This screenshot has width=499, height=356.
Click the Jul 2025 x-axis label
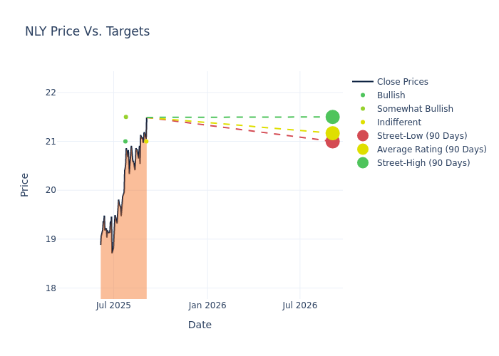coord(113,305)
